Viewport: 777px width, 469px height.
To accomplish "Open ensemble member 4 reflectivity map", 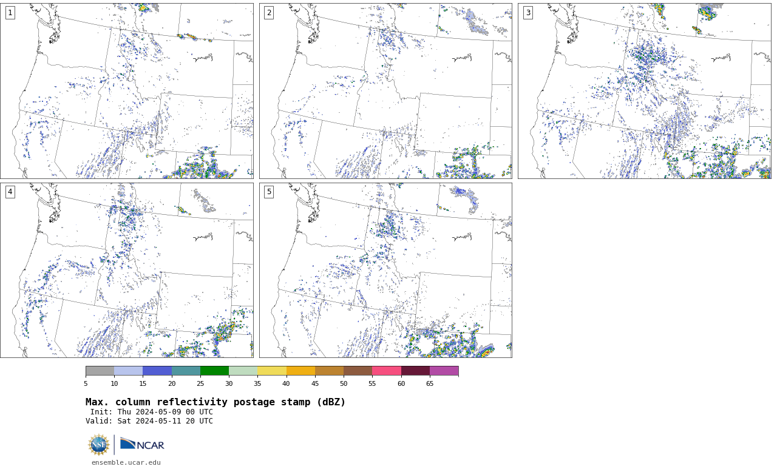I will 127,270.
